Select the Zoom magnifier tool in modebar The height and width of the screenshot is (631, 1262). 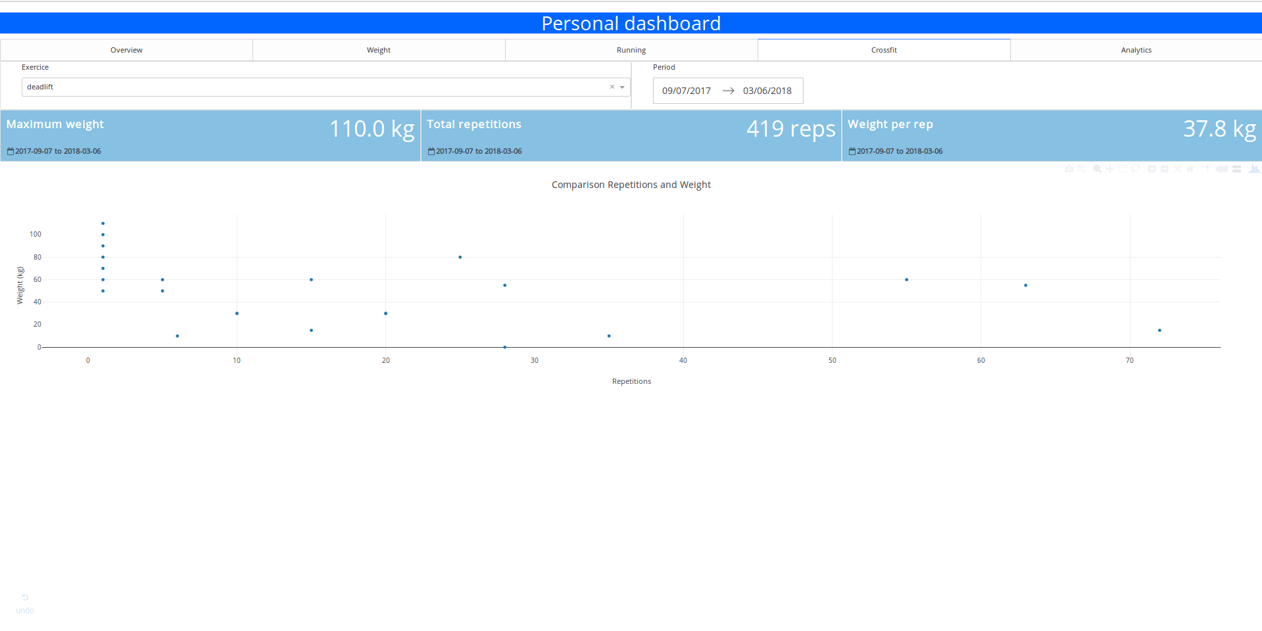click(x=1097, y=169)
